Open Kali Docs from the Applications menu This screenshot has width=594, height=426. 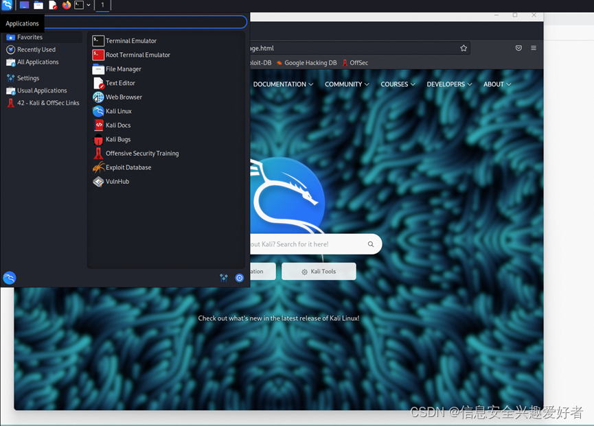click(x=117, y=125)
